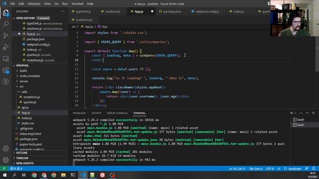This screenshot has height=179, width=319.
Task: Open the Accounts menu icon
Action: click(5, 149)
